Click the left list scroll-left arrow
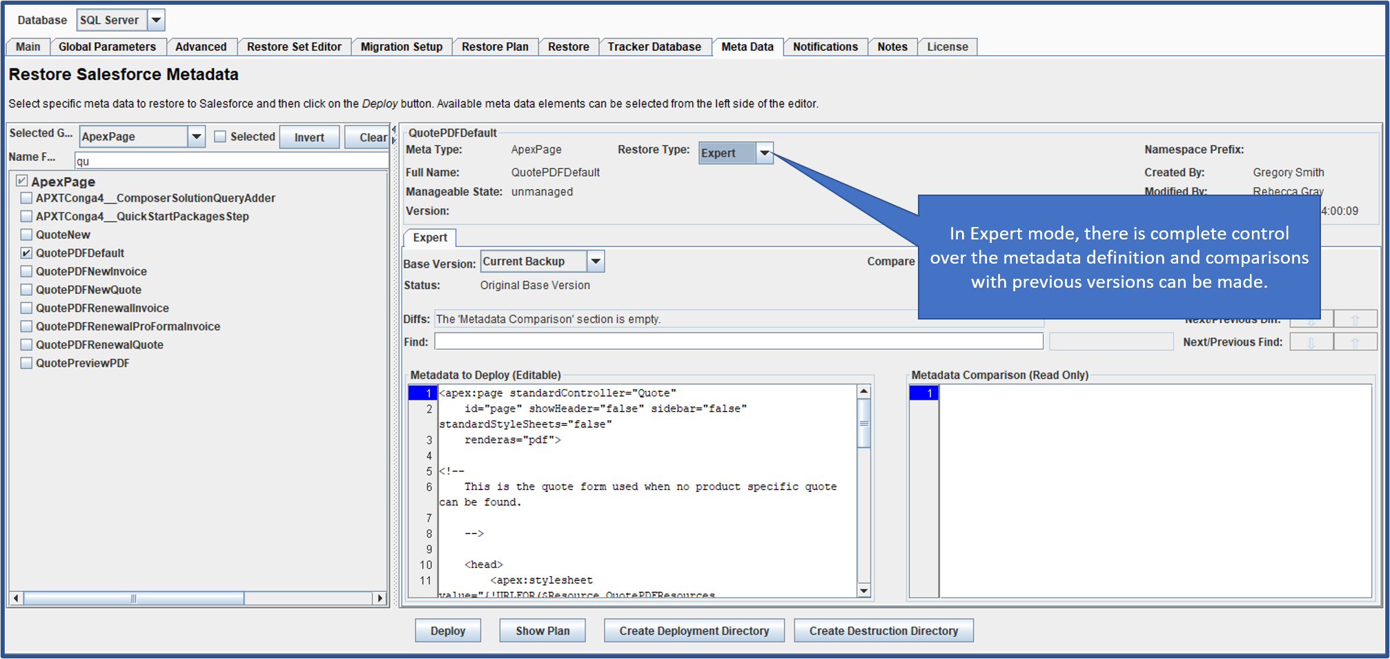The image size is (1390, 659). (x=16, y=598)
